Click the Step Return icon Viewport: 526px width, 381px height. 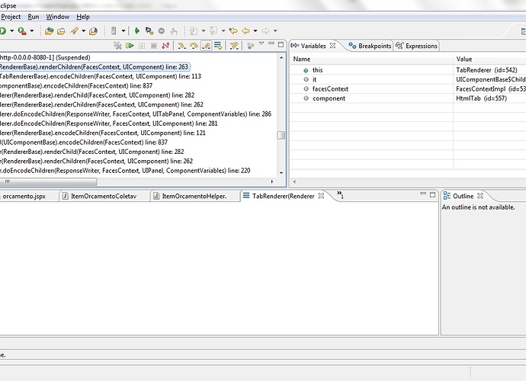[205, 46]
